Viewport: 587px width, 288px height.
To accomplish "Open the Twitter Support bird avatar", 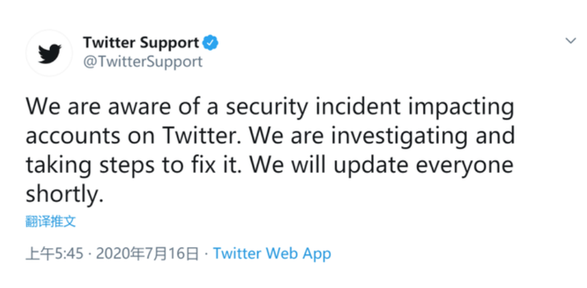I will pos(49,53).
